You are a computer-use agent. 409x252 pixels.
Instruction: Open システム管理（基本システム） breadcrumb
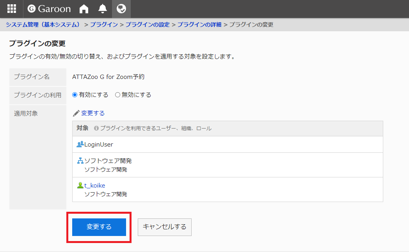[43, 25]
